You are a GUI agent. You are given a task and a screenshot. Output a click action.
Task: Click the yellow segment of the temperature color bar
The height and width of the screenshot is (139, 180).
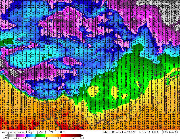click(47, 135)
